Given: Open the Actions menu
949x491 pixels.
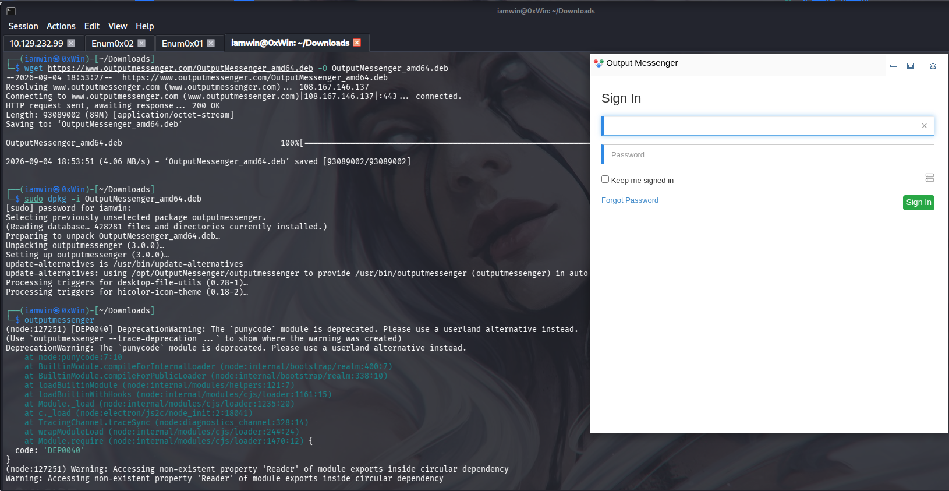Looking at the screenshot, I should [x=61, y=26].
